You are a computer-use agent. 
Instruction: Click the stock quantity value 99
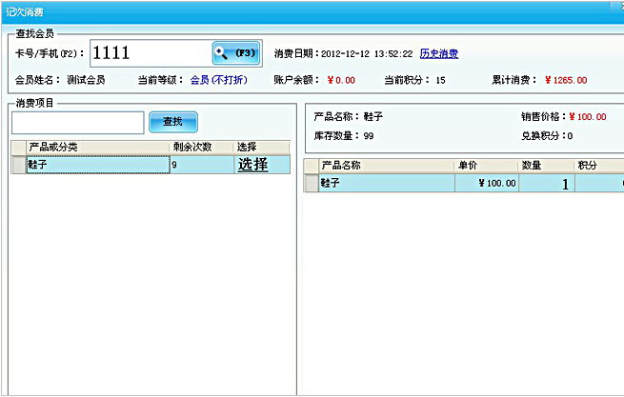[369, 136]
